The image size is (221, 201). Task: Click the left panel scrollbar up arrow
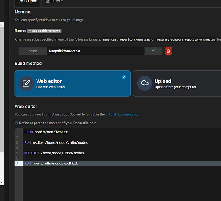pos(2,25)
